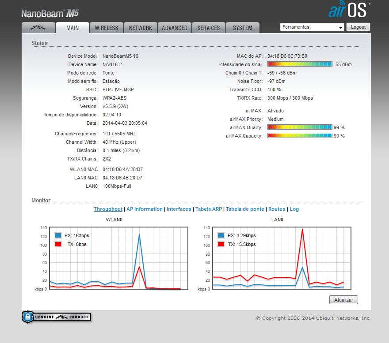
Task: Select the device model NanoBeamM5 16
Action: coord(120,56)
